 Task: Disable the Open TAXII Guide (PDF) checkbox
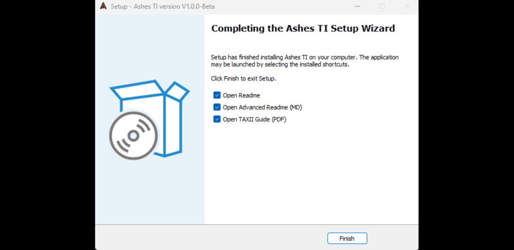[217, 119]
